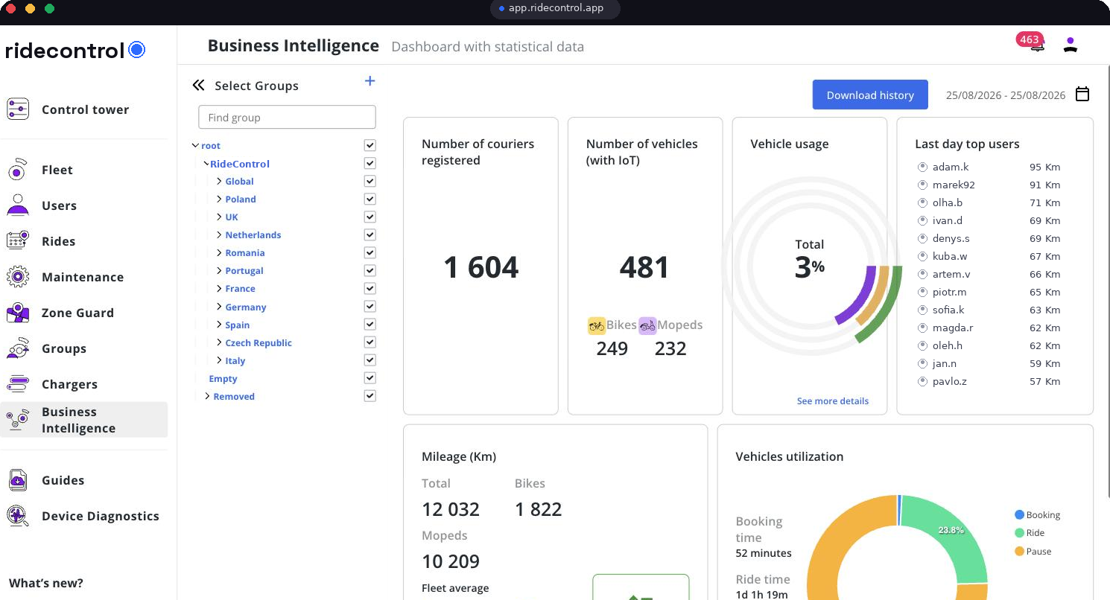Click the Device Diagnostics icon
1110x600 pixels.
[x=17, y=516]
